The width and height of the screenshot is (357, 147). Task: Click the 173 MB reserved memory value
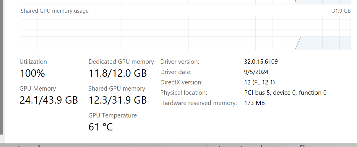(x=254, y=103)
